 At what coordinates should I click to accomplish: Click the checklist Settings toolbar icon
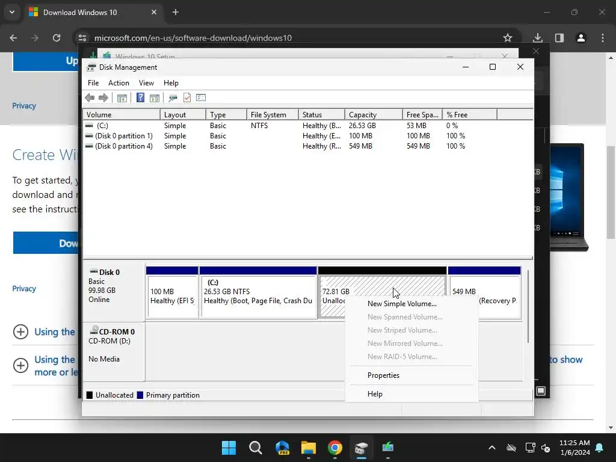[201, 97]
